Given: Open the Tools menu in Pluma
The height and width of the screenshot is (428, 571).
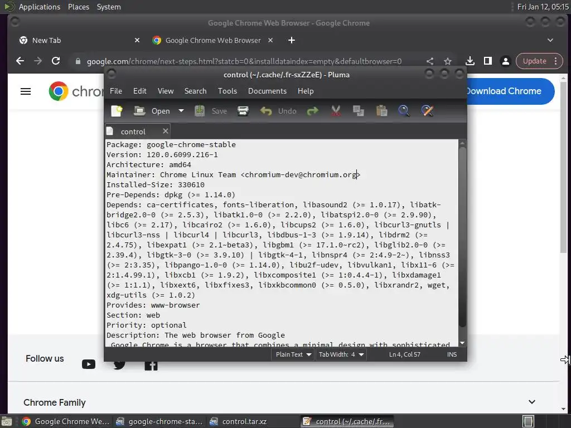Looking at the screenshot, I should (228, 91).
